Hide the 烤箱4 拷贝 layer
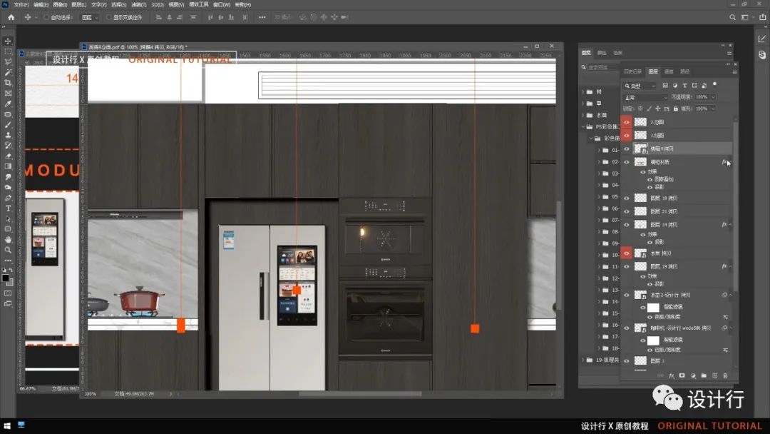This screenshot has width=770, height=434. (x=627, y=148)
